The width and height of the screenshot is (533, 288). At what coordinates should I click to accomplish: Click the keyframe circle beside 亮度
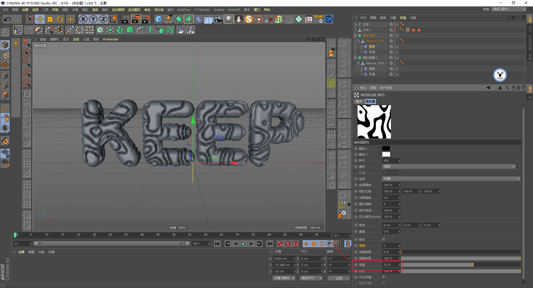356,265
